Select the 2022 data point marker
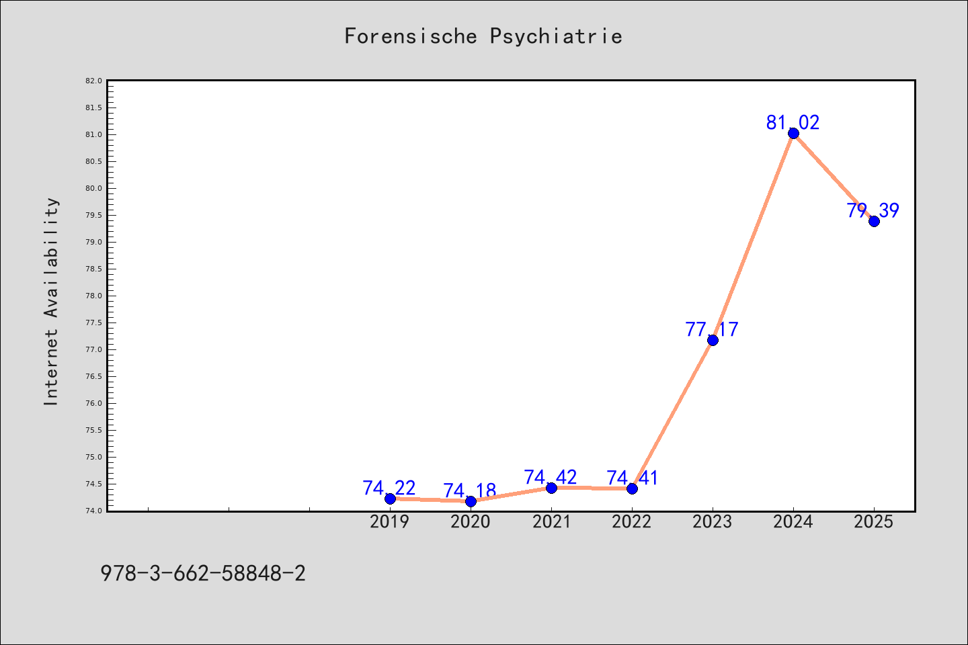 632,488
